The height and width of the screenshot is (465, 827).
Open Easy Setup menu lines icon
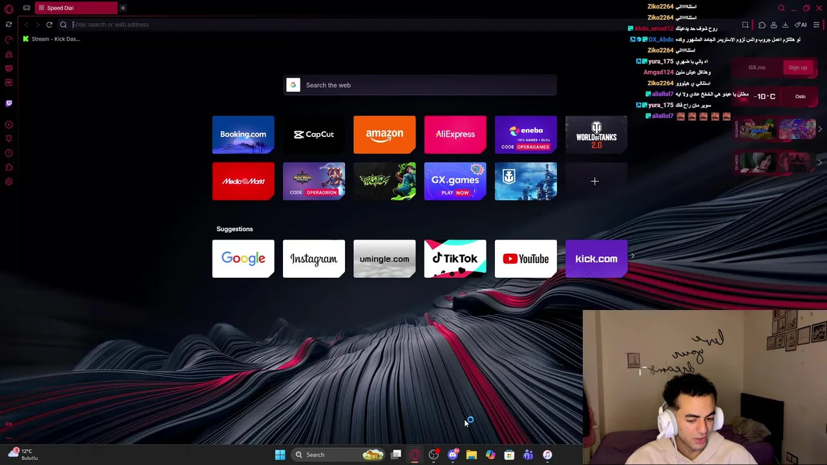coord(817,25)
